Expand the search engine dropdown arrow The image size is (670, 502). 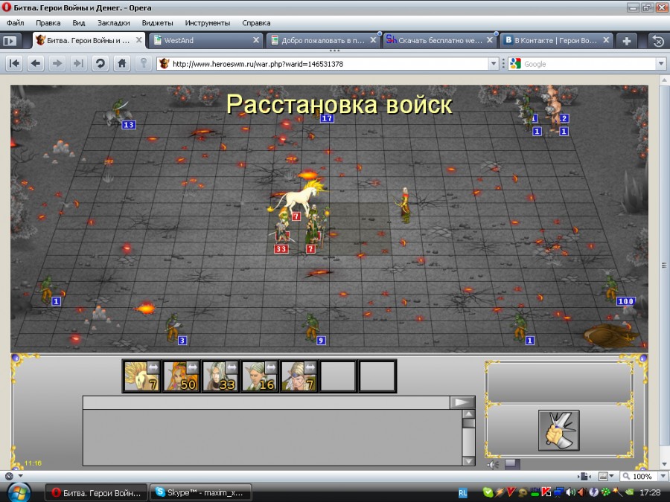661,64
